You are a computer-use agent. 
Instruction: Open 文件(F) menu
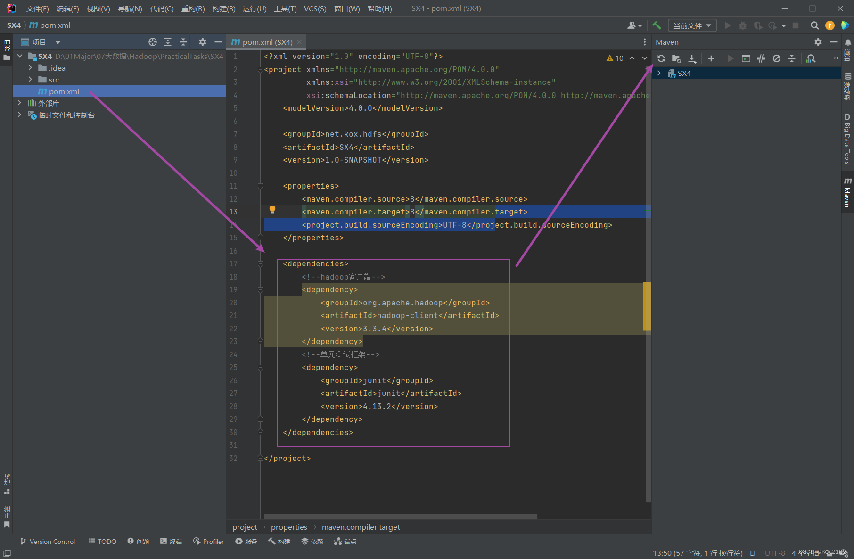tap(37, 8)
